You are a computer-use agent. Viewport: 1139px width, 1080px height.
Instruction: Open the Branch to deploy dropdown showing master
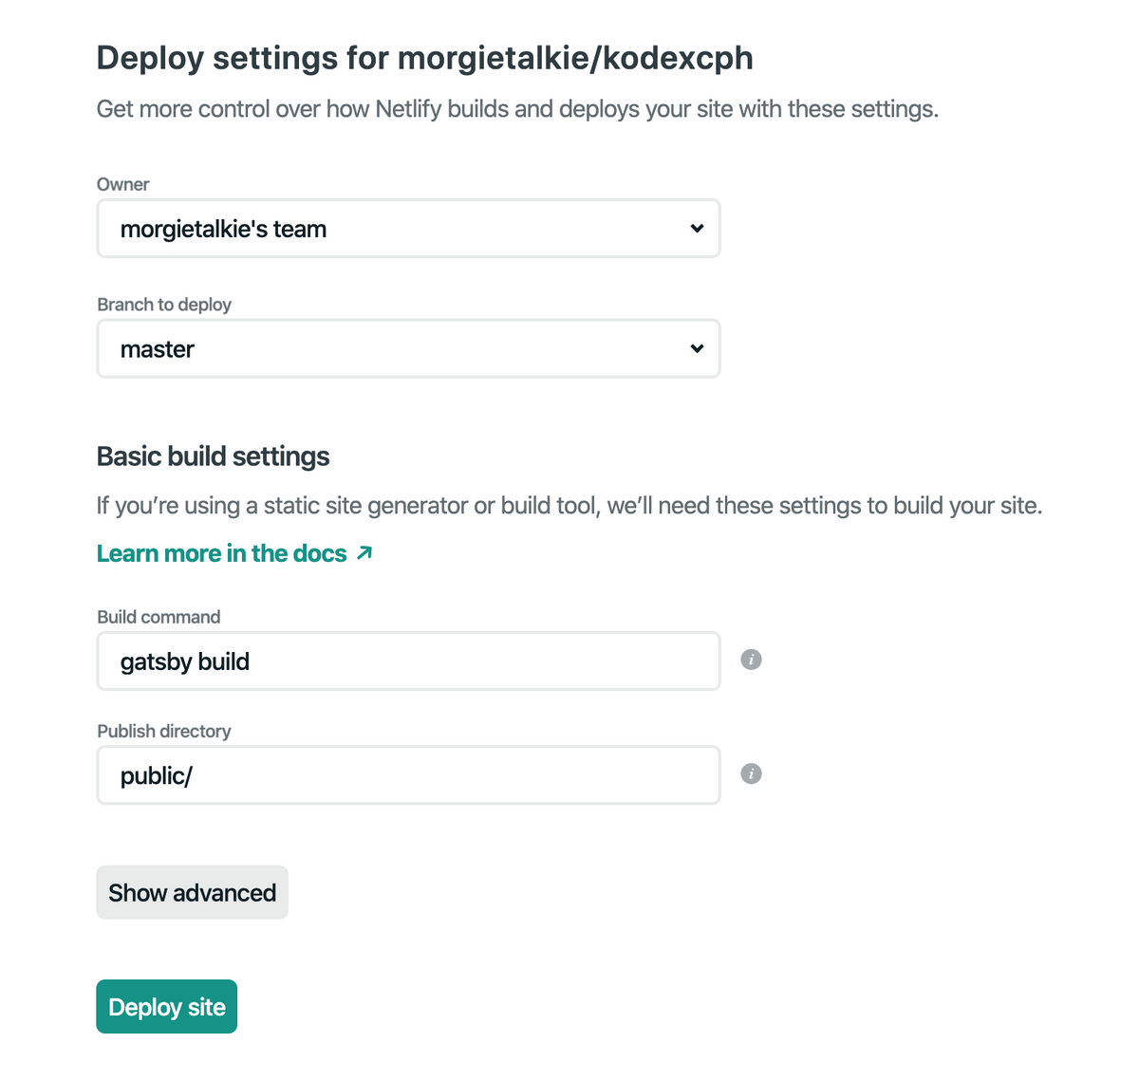408,349
